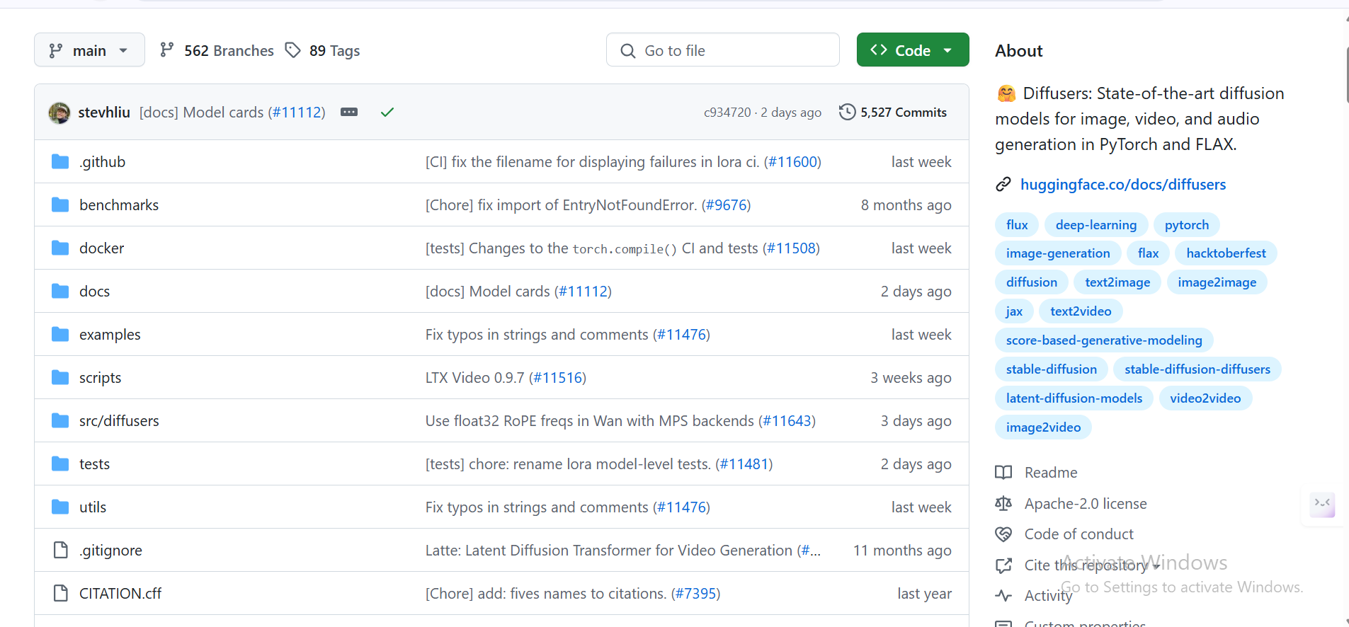The width and height of the screenshot is (1349, 627).
Task: Open CITATION.cff file name
Action: click(x=120, y=594)
